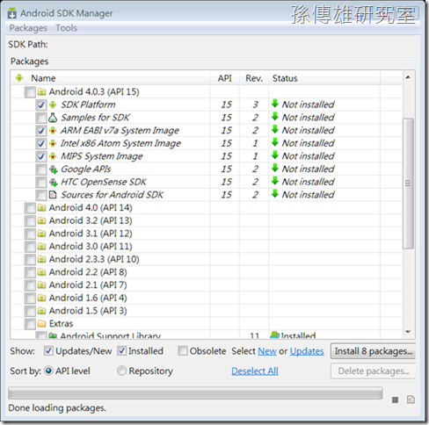
Task: Click the Extras folder icon
Action: tap(41, 324)
